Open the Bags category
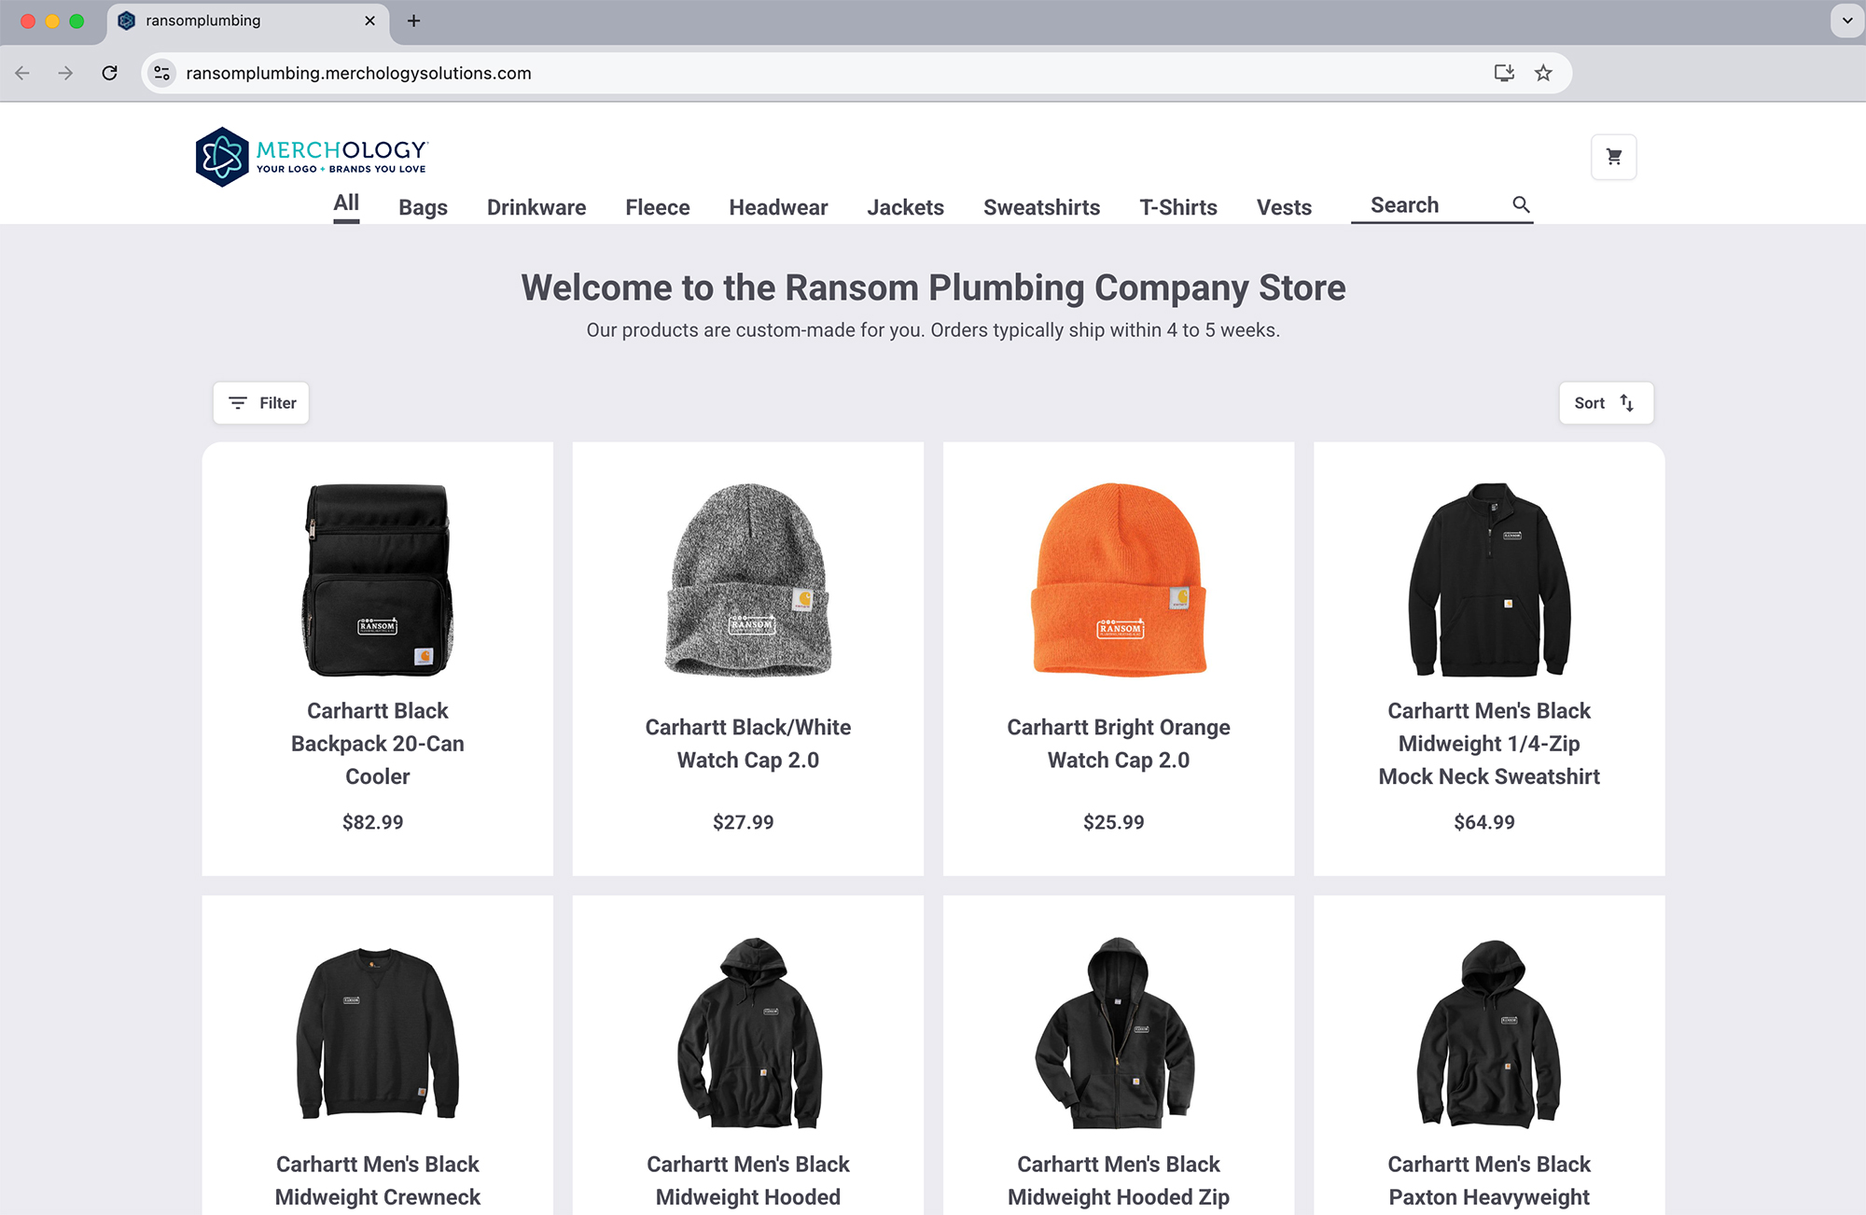 [x=423, y=207]
